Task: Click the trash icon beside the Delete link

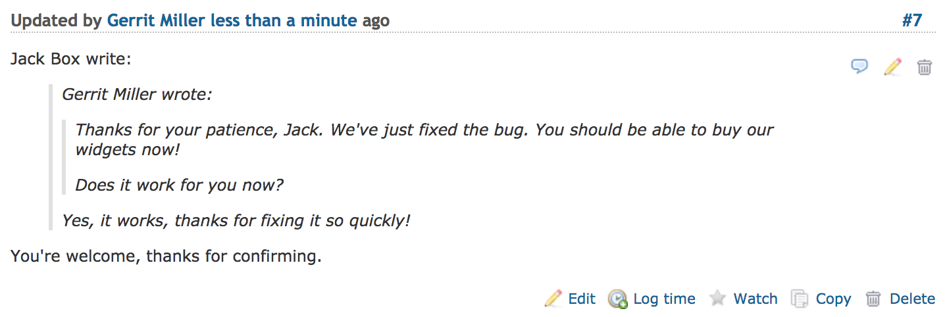Action: pos(873,299)
